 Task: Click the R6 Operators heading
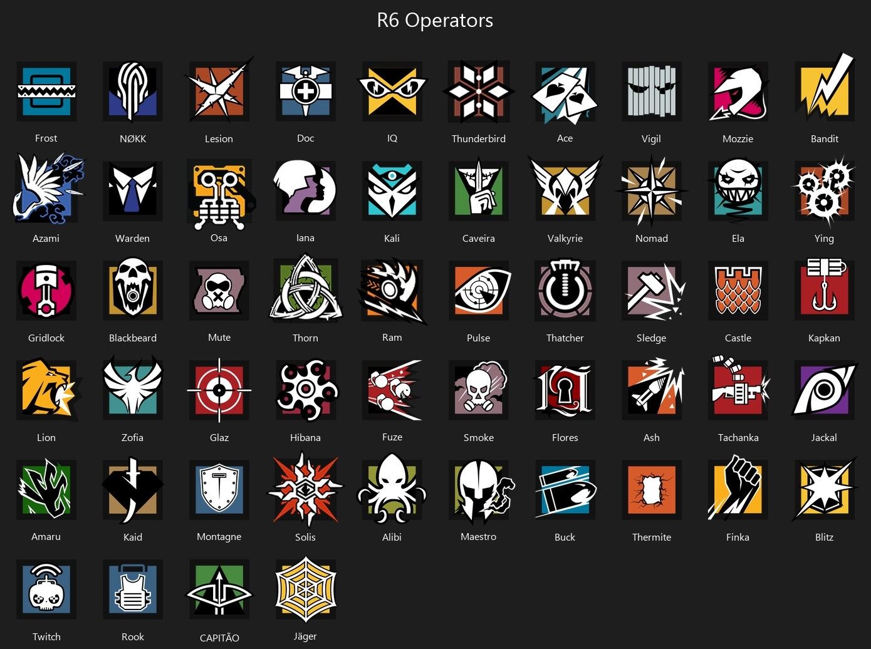coord(435,20)
